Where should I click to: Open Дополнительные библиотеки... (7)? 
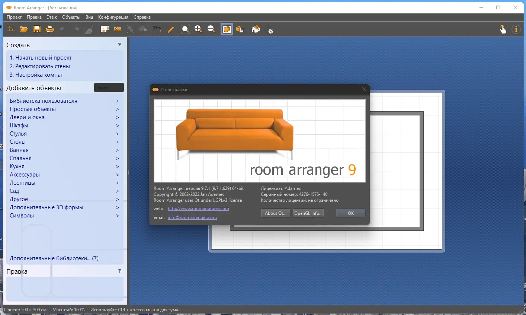(x=54, y=258)
